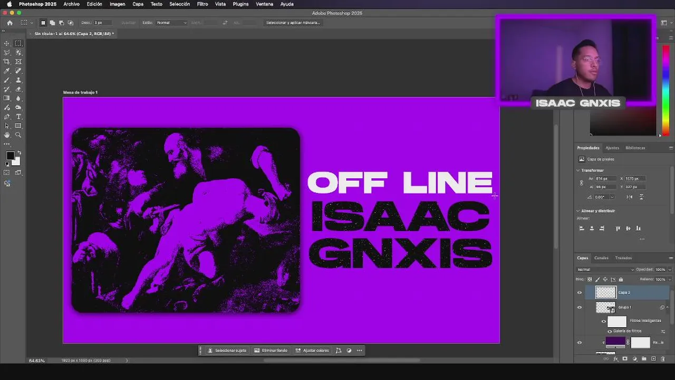Select the Frame tool
The width and height of the screenshot is (675, 380).
[x=18, y=62]
